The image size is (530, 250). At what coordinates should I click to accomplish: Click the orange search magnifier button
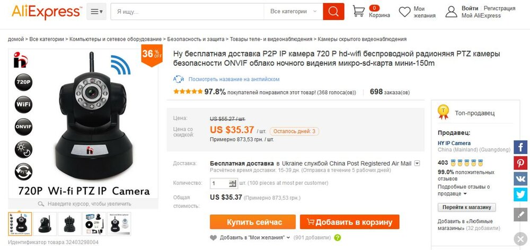[x=333, y=12]
